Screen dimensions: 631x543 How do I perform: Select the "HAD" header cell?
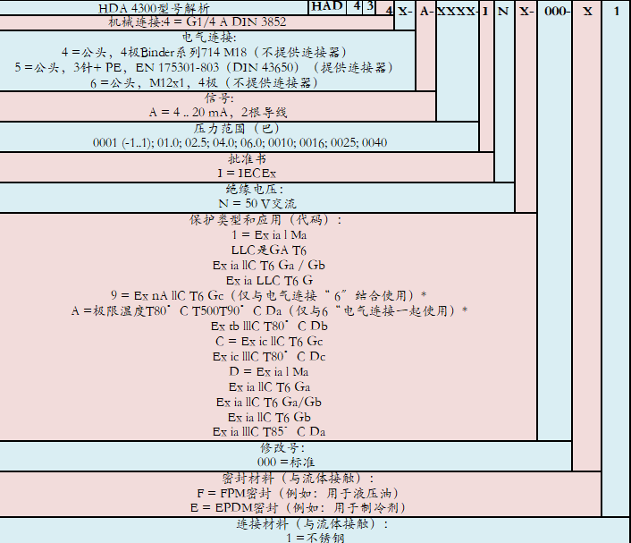[x=328, y=6]
